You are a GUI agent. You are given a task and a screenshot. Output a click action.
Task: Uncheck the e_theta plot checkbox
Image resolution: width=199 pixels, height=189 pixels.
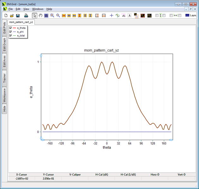11,28
